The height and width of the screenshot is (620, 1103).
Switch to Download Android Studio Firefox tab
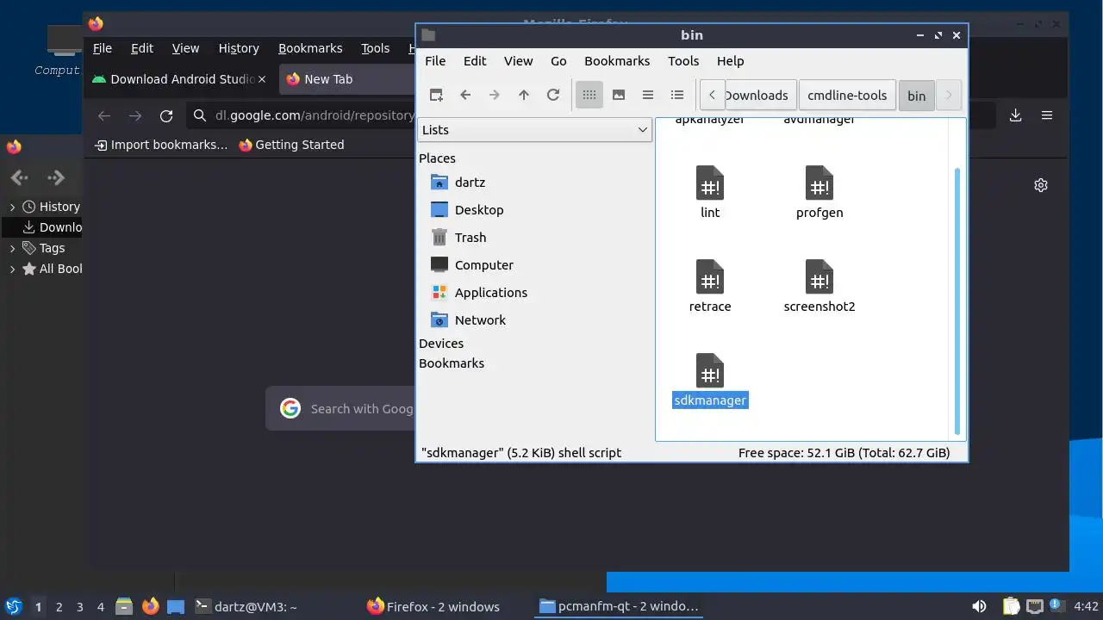[180, 79]
